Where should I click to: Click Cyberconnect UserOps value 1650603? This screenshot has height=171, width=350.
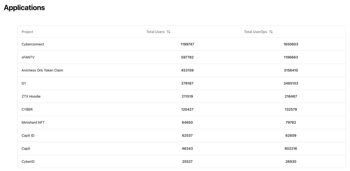(x=291, y=44)
